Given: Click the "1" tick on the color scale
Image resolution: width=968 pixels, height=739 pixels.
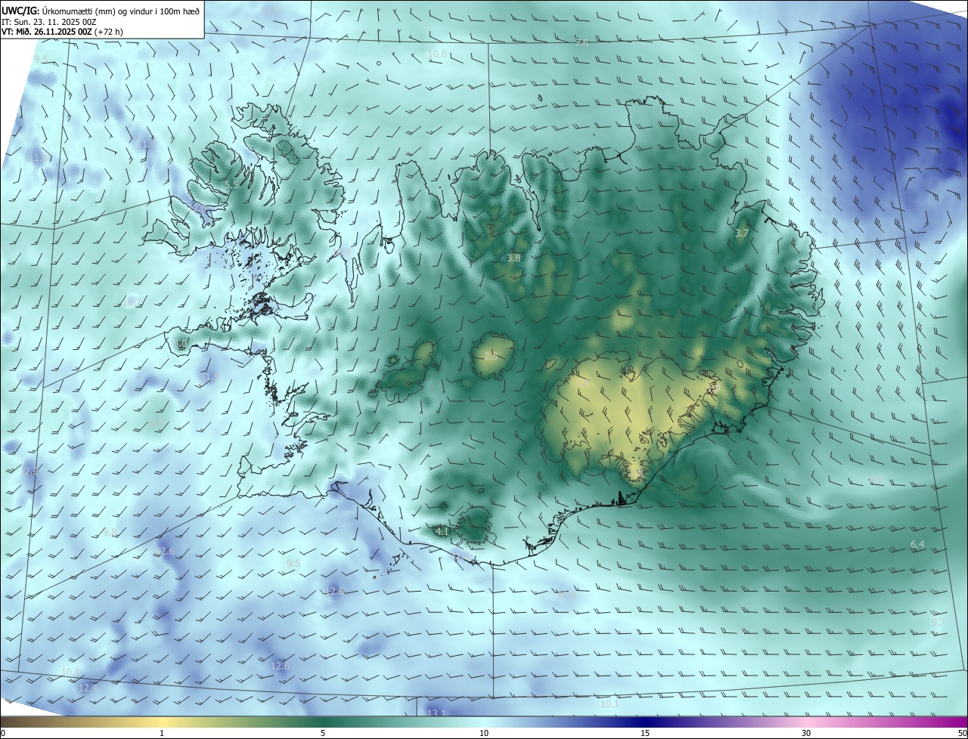Looking at the screenshot, I should click(162, 733).
